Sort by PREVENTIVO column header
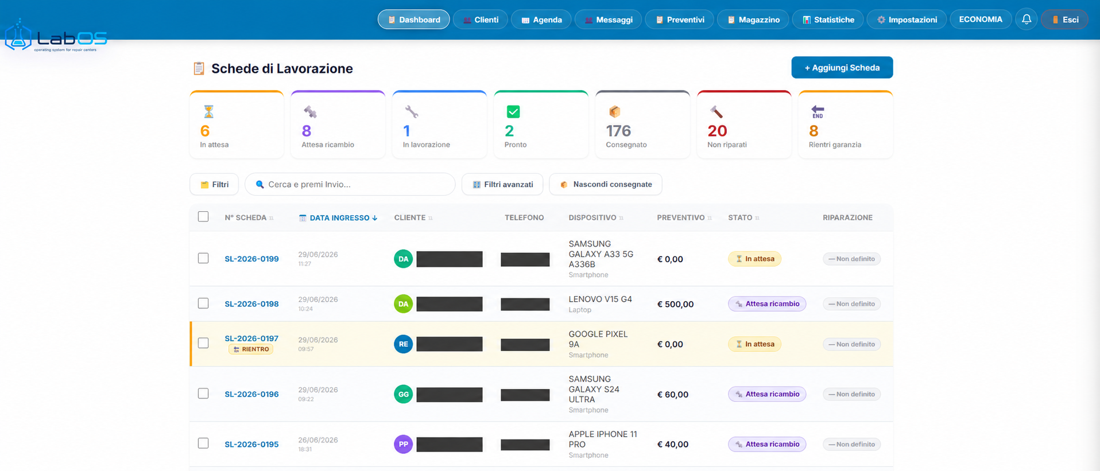This screenshot has height=471, width=1100. pyautogui.click(x=684, y=218)
